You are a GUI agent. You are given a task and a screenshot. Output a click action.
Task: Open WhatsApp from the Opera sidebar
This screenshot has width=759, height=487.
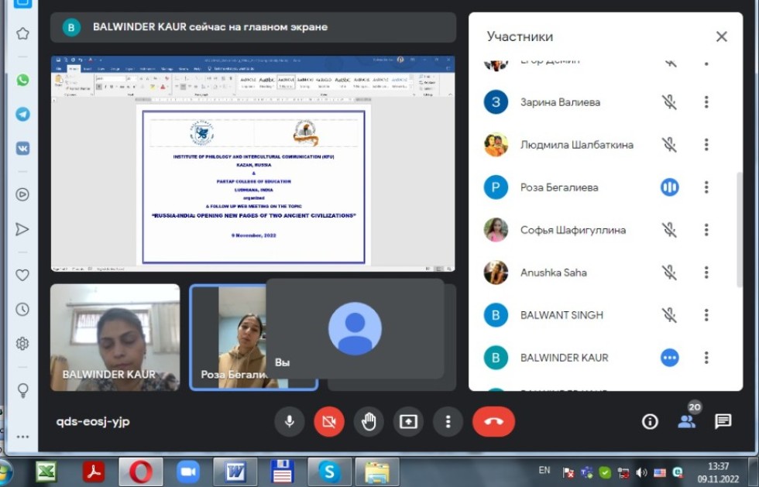coord(22,80)
